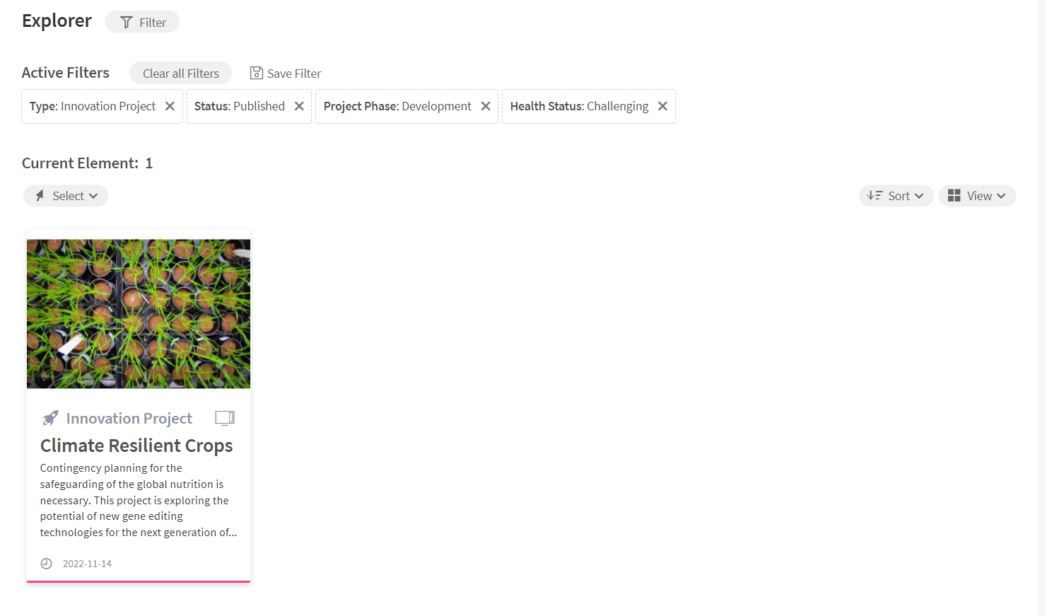Click the clock icon beside 2022-11-14
This screenshot has height=616, width=1045.
[47, 564]
